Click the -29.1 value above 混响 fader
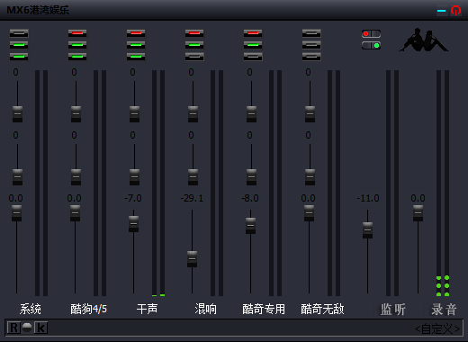Screen dimensions: 468x342 click(192, 198)
